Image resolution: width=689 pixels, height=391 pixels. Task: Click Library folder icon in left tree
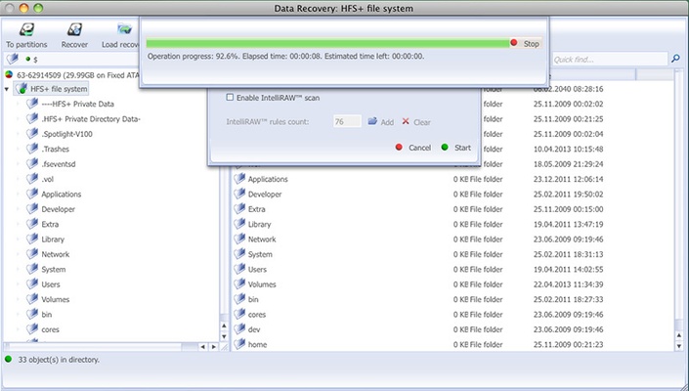point(31,239)
